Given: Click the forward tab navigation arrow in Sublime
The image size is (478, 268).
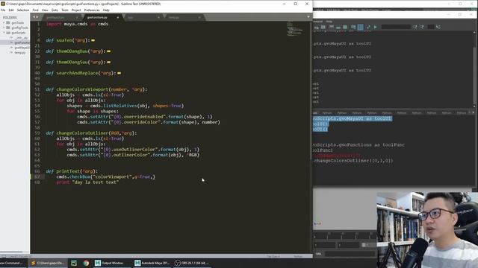Looking at the screenshot, I should [37, 17].
